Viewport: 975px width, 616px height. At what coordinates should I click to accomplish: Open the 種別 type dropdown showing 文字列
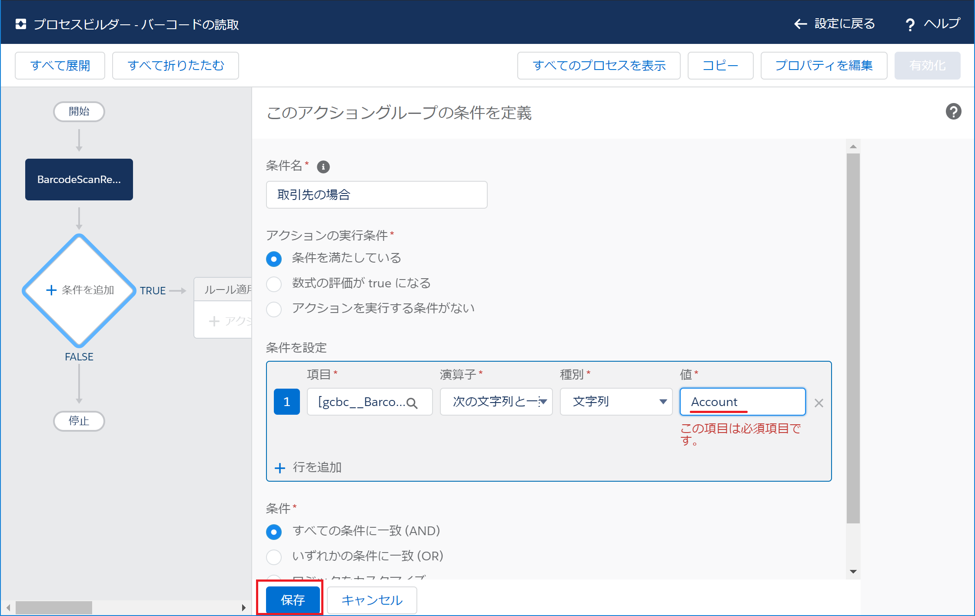click(616, 402)
